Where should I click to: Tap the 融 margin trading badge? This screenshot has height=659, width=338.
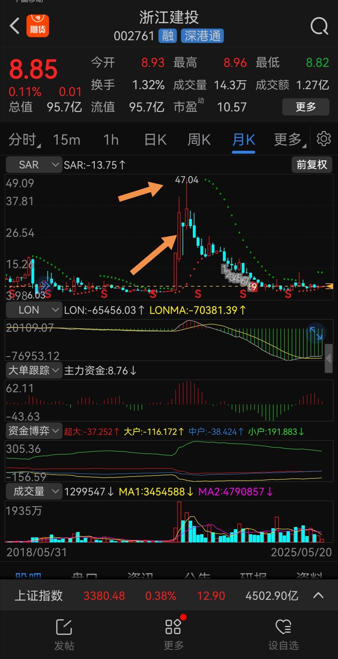(x=168, y=36)
